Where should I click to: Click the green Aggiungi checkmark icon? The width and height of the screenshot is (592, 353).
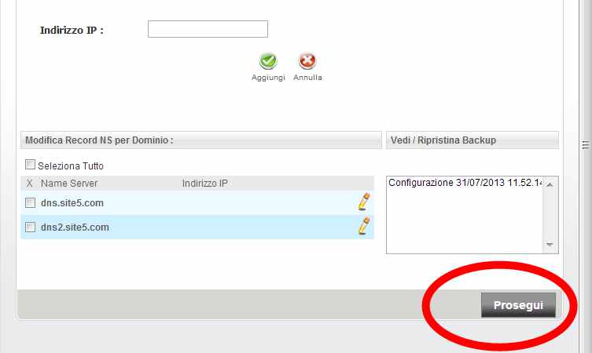pos(268,61)
